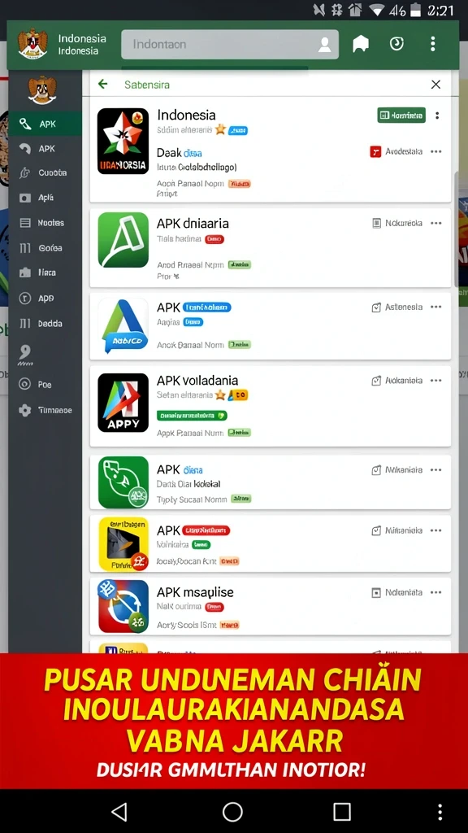
Task: Open more options beside Asllenesia
Action: (436, 307)
